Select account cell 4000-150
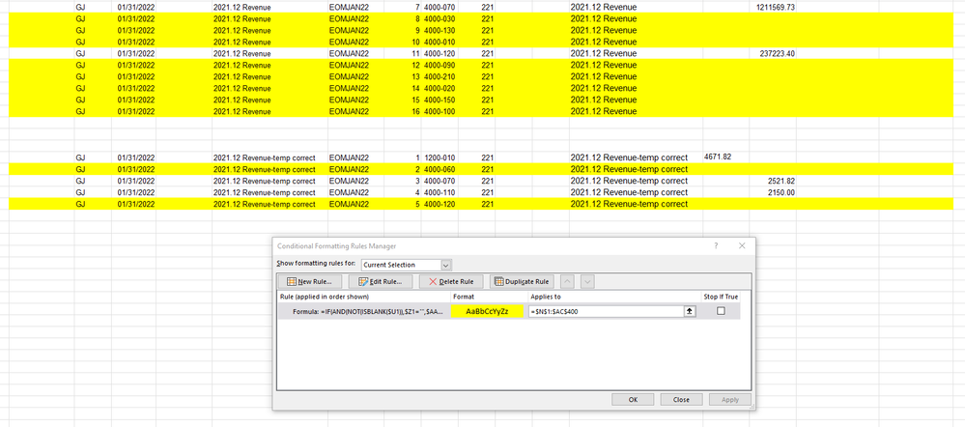 [x=440, y=100]
